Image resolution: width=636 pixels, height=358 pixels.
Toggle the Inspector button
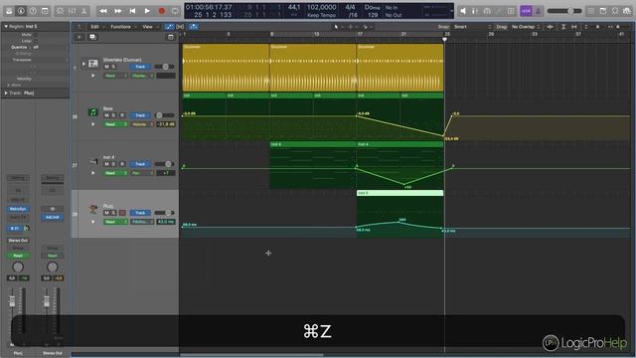tap(21, 11)
